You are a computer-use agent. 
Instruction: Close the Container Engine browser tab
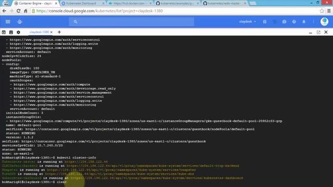[x=56, y=4]
